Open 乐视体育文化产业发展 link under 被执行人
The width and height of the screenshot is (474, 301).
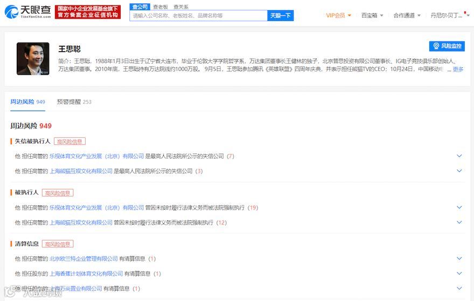(x=96, y=208)
